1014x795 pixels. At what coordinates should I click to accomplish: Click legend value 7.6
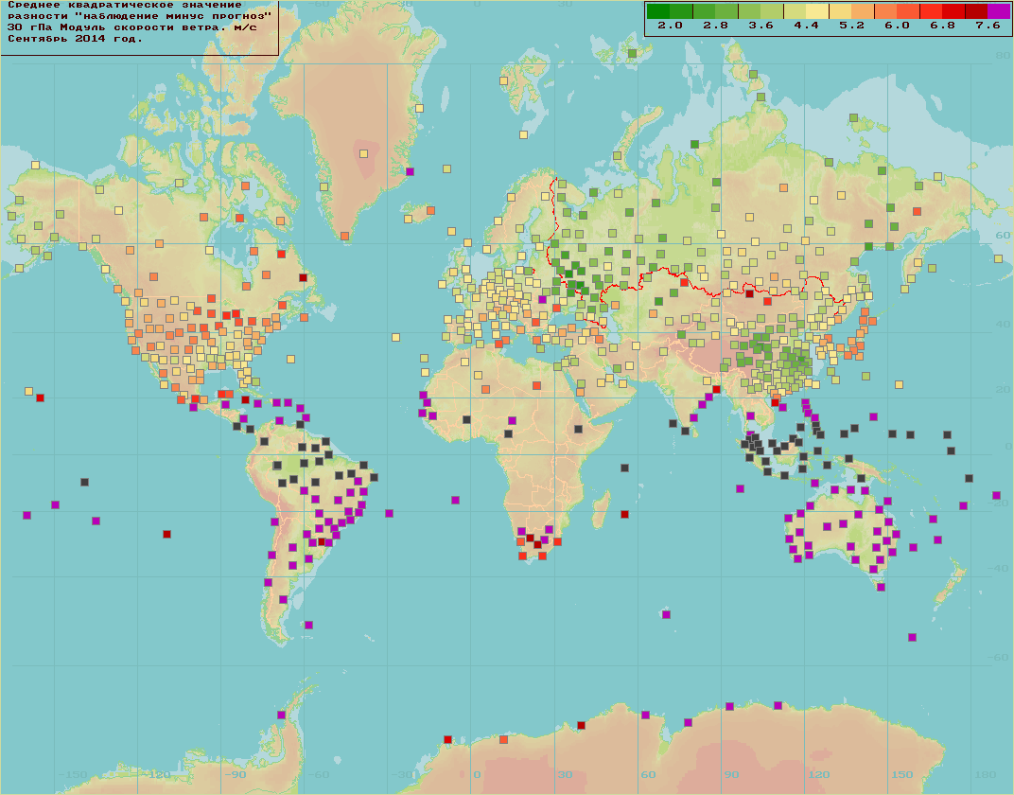(988, 26)
